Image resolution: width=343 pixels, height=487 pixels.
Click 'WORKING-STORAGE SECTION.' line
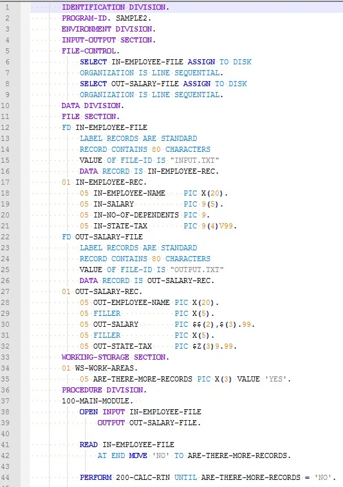(115, 357)
